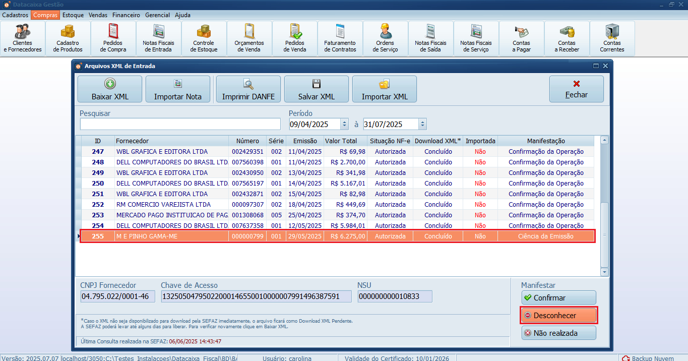Open the Estoque menu

[x=73, y=15]
